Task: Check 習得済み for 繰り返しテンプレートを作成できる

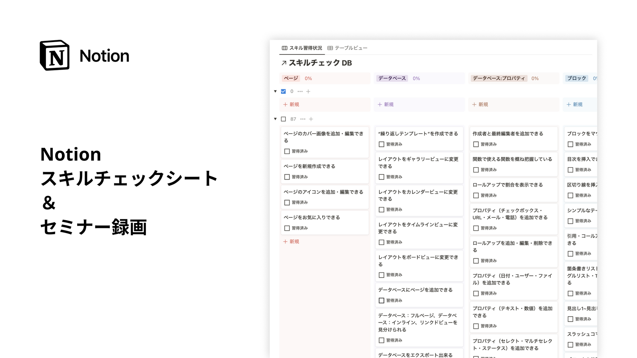Action: (x=381, y=144)
